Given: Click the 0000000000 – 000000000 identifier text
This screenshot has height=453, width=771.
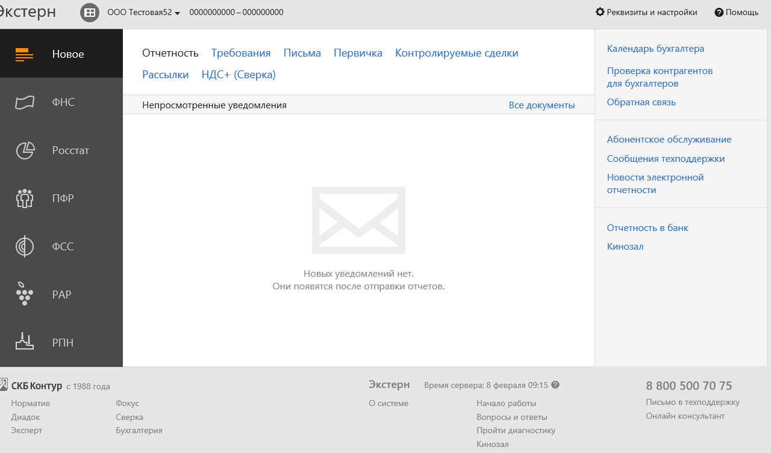Looking at the screenshot, I should pyautogui.click(x=236, y=13).
